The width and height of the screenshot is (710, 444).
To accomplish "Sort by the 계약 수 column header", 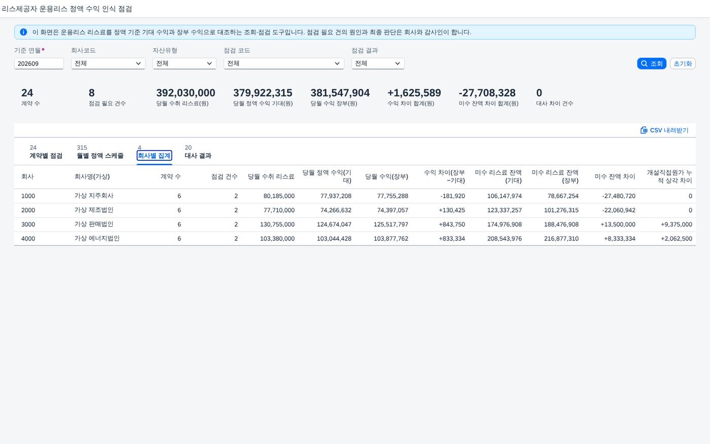I will pyautogui.click(x=170, y=177).
